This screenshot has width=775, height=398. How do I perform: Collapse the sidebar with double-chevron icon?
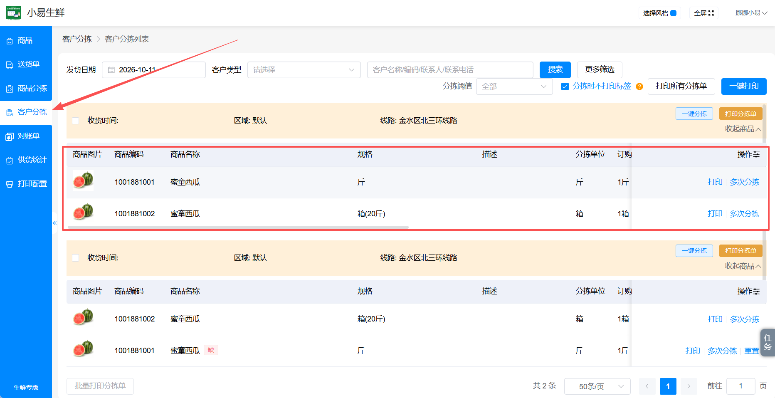click(x=54, y=223)
